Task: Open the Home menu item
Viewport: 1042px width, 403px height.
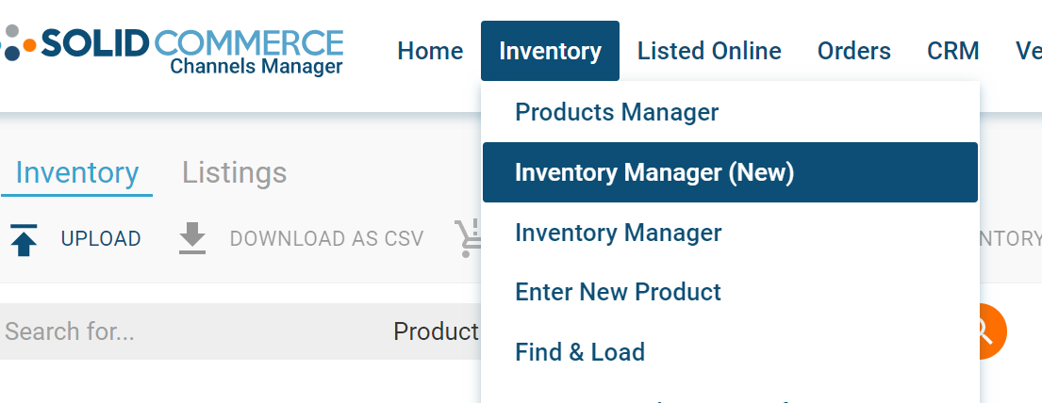Action: tap(430, 51)
